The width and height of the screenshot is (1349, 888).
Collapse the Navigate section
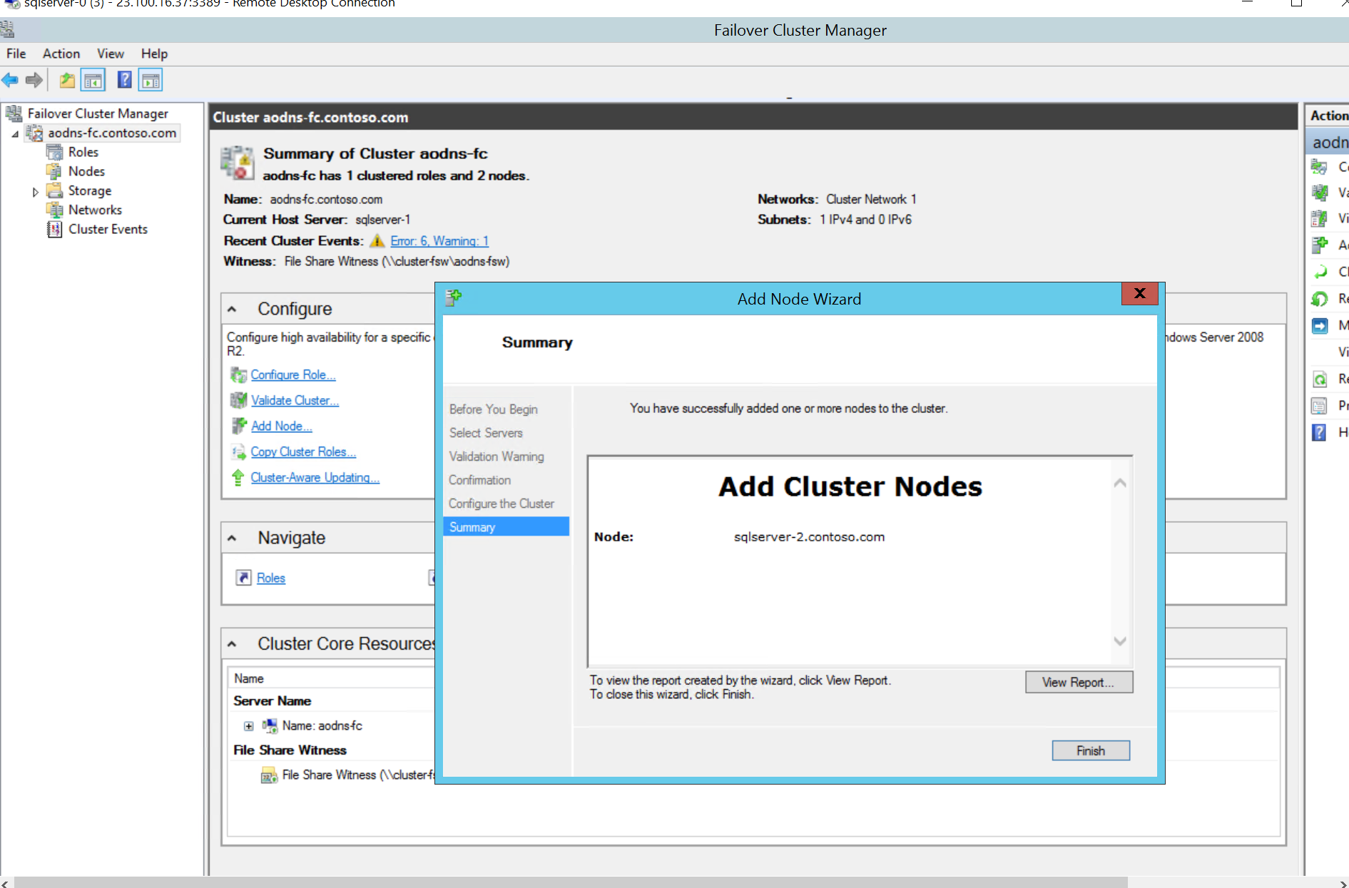tap(232, 538)
